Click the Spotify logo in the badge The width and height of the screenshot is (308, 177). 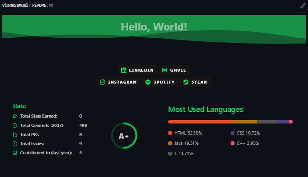point(148,82)
